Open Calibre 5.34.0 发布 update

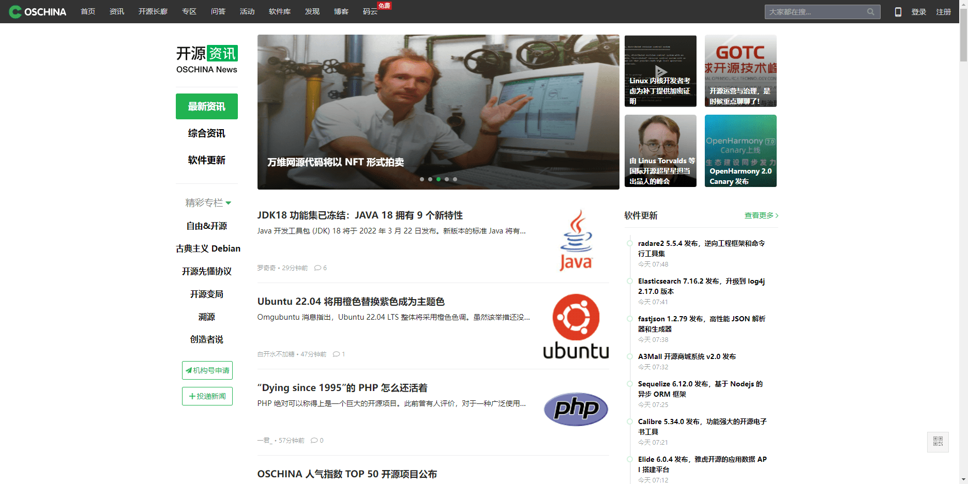coord(702,427)
